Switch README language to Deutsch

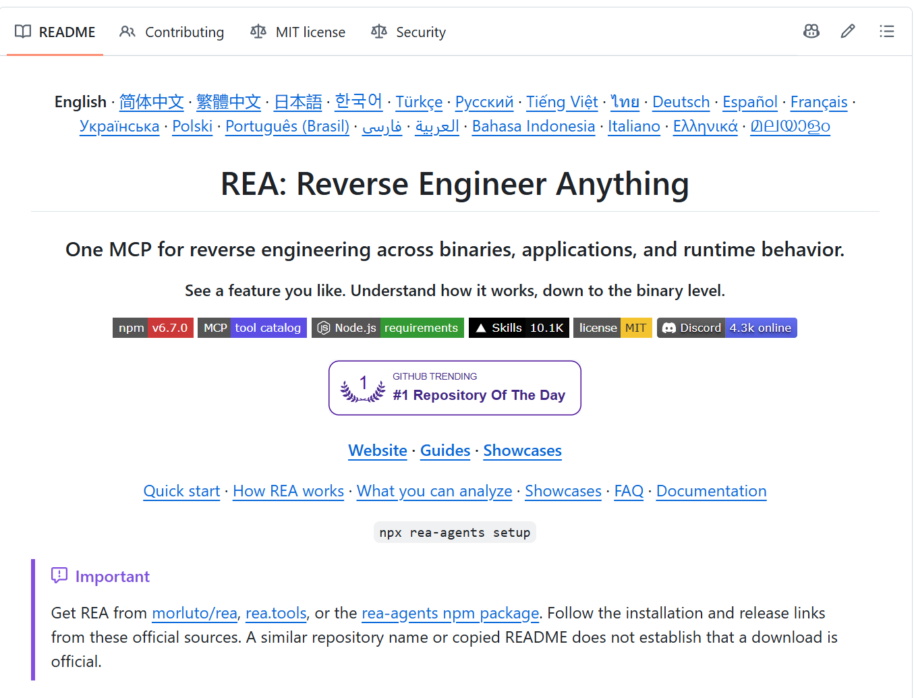pyautogui.click(x=681, y=102)
